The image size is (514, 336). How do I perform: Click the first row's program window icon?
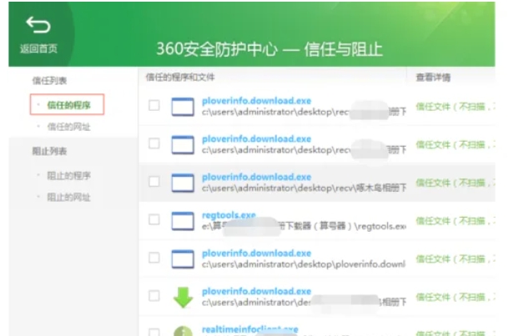point(182,107)
